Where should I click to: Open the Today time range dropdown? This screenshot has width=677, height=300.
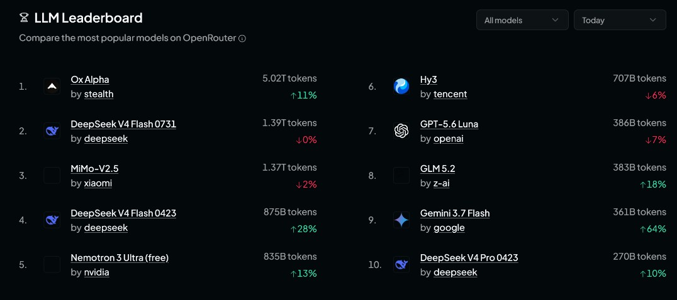pyautogui.click(x=620, y=20)
